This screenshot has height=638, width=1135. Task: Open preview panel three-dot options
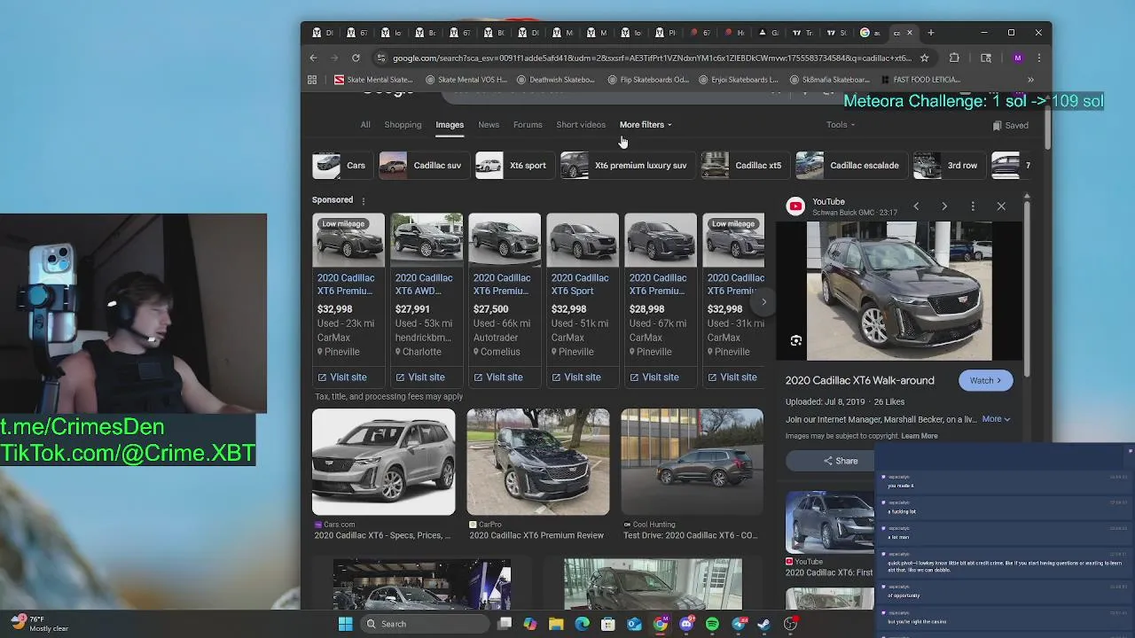(x=973, y=206)
